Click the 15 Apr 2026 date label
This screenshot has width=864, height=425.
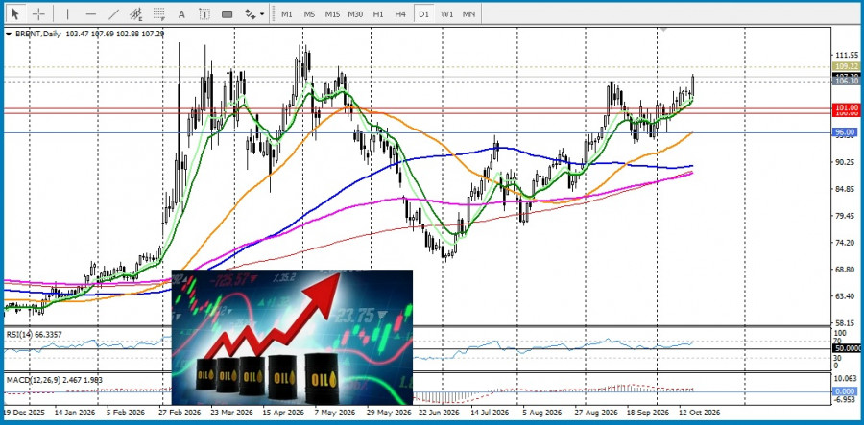(283, 413)
